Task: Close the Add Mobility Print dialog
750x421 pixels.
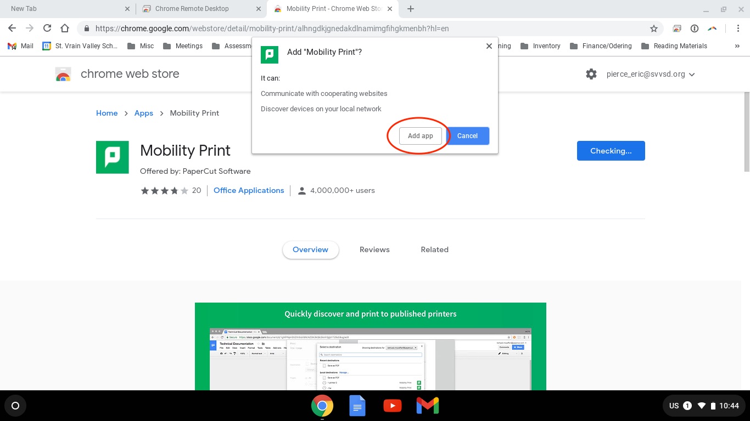Action: point(489,46)
